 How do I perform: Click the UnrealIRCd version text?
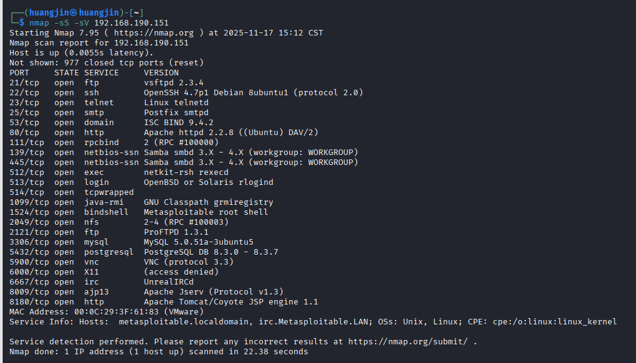(x=169, y=282)
